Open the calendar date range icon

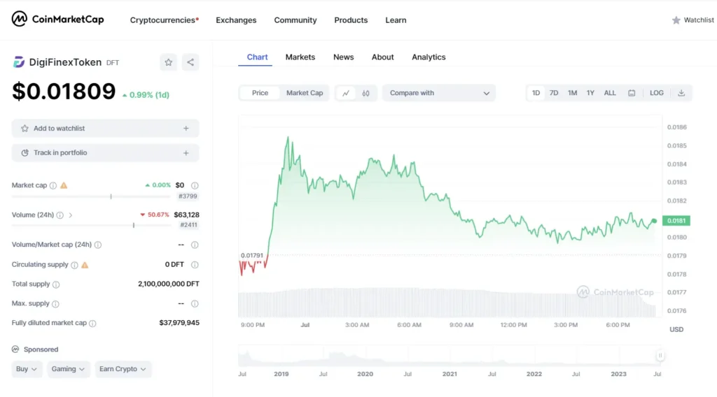tap(632, 93)
